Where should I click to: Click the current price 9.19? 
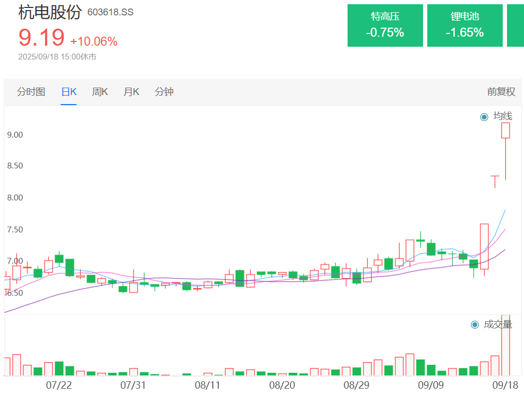point(41,37)
